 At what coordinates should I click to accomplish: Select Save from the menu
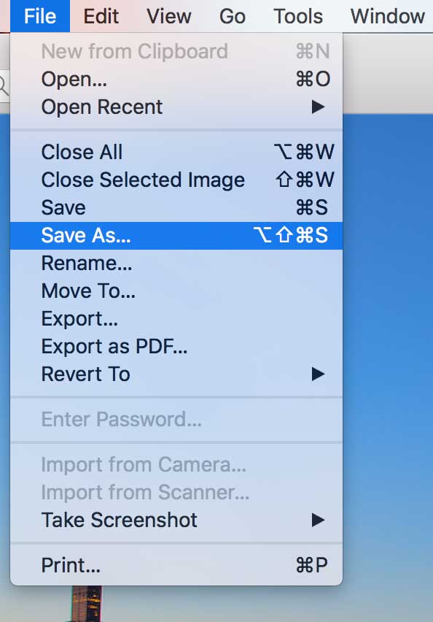coord(61,207)
